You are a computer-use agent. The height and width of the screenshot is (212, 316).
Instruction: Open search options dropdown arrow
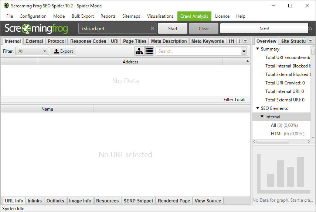(x=244, y=51)
